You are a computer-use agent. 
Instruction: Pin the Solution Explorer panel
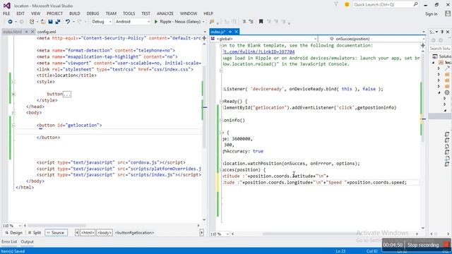(x=442, y=32)
